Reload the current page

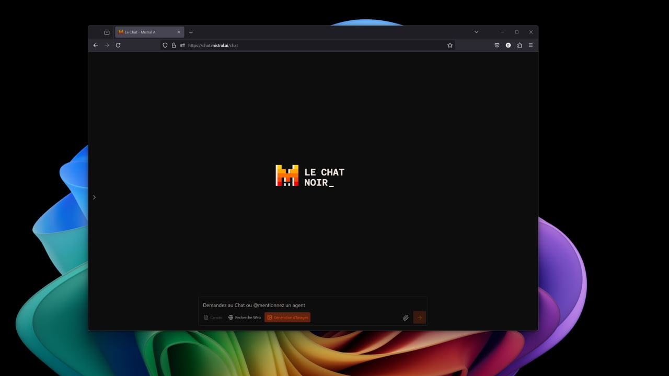tap(118, 45)
